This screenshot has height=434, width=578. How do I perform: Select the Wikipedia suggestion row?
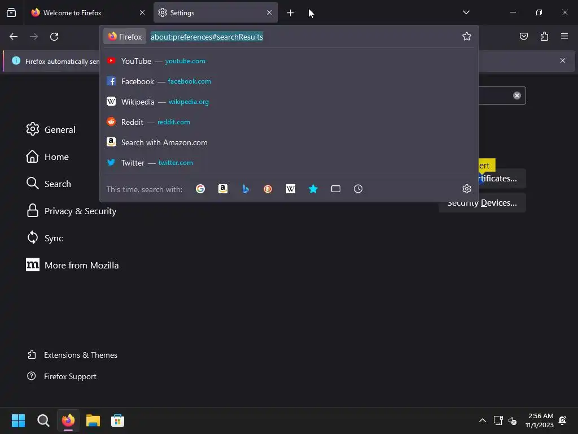pos(289,102)
